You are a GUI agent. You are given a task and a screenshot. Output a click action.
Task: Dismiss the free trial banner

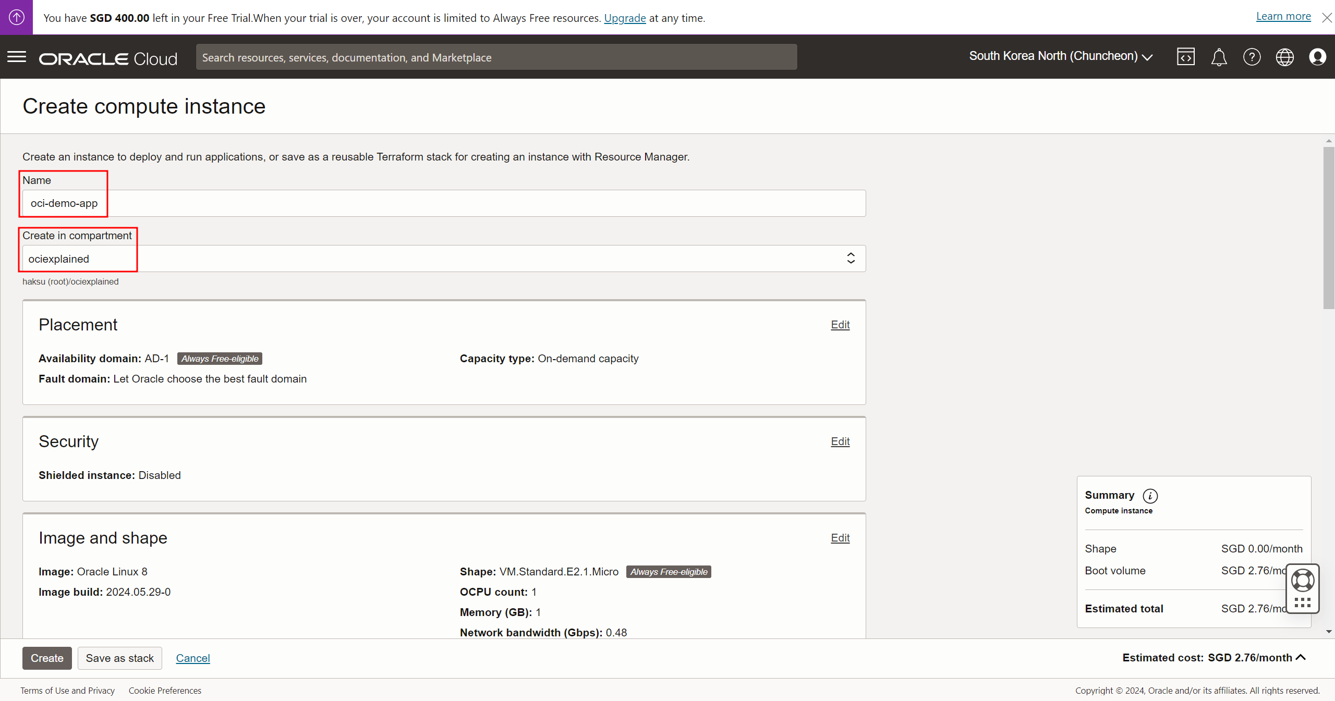(x=1327, y=18)
